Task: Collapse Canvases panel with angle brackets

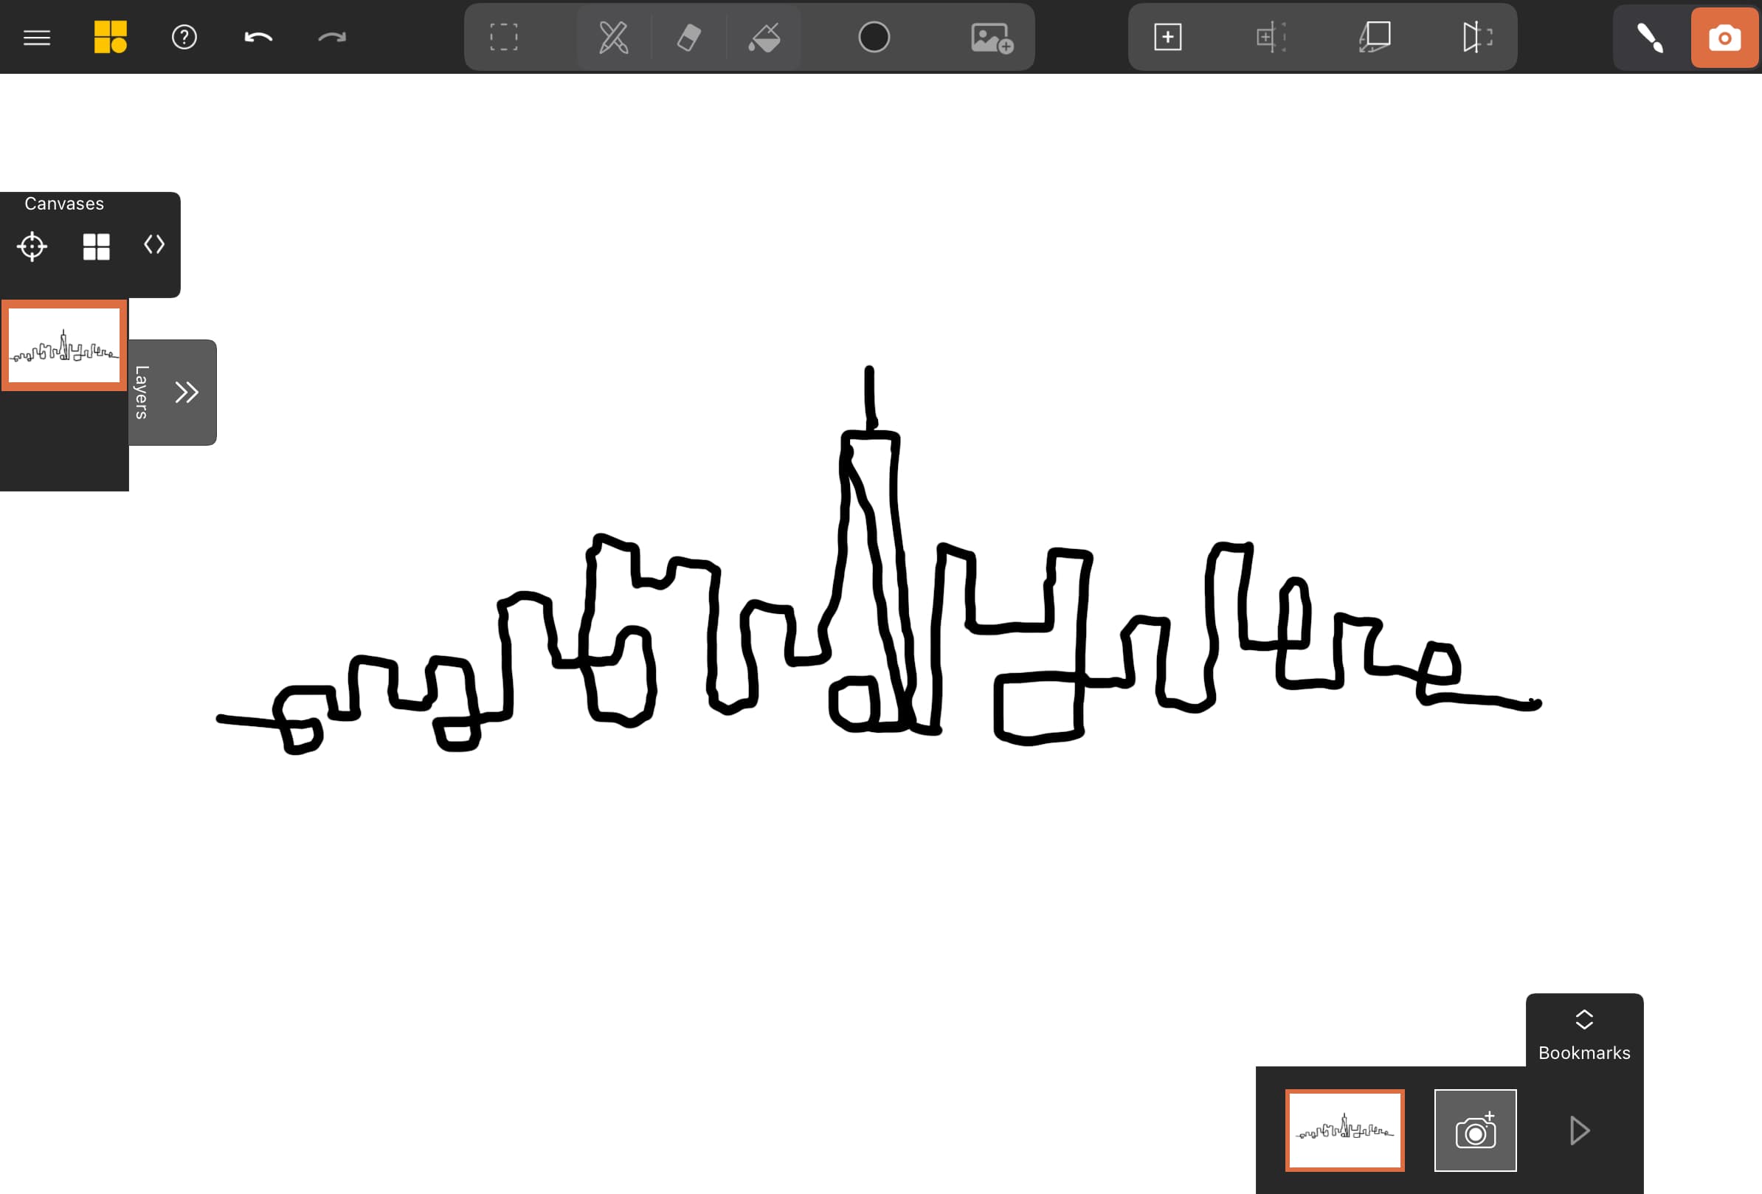Action: click(x=154, y=244)
